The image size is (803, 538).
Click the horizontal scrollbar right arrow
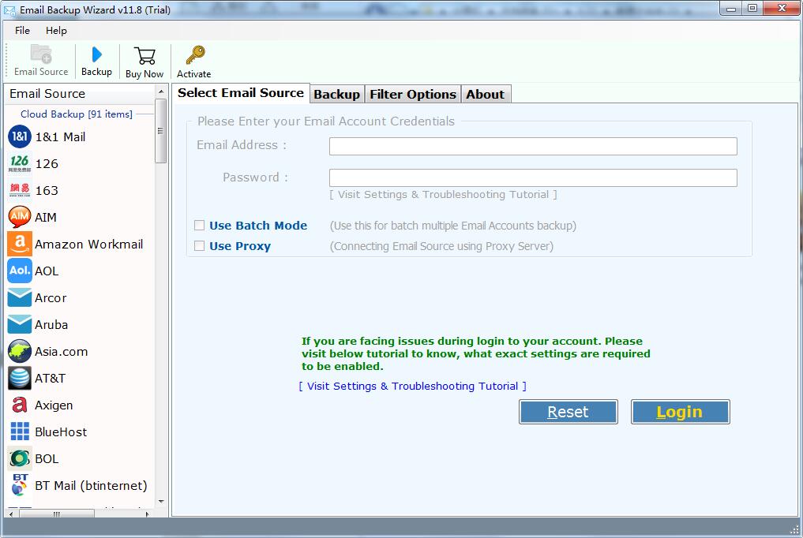tap(148, 514)
